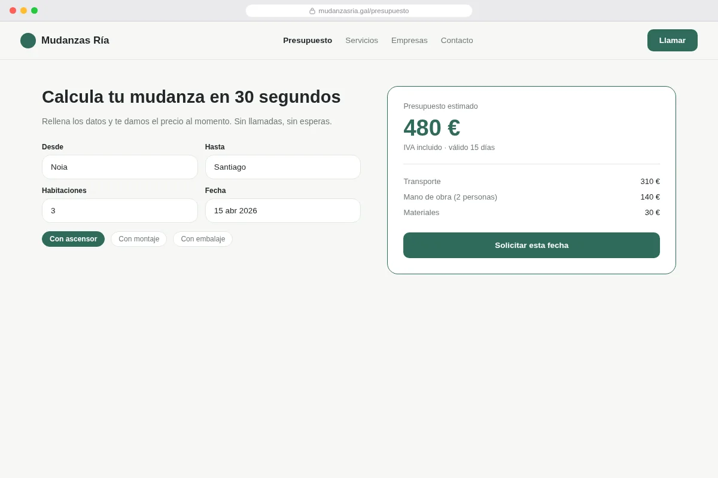The image size is (718, 478).
Task: Click the 480 € estimated price
Action: (432, 128)
